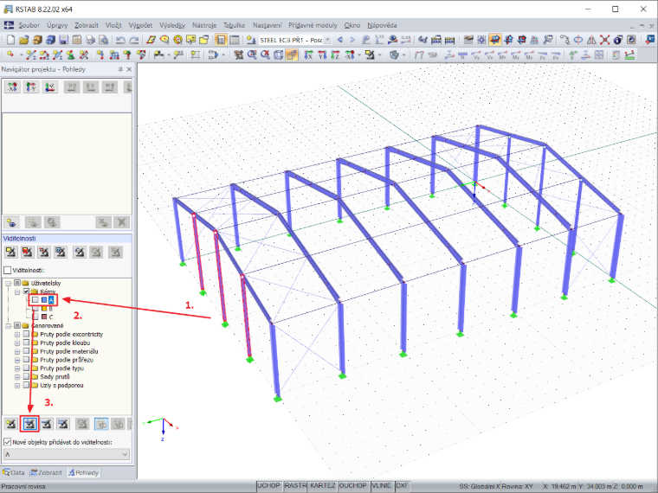Click the orange color swatch of visibility B
658x493 pixels.
[43, 309]
